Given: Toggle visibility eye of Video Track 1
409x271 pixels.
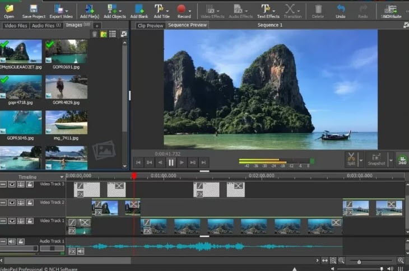Looking at the screenshot, I should pos(12,221).
